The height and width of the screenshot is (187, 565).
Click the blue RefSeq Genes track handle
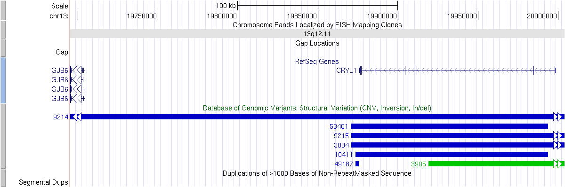click(x=2, y=80)
